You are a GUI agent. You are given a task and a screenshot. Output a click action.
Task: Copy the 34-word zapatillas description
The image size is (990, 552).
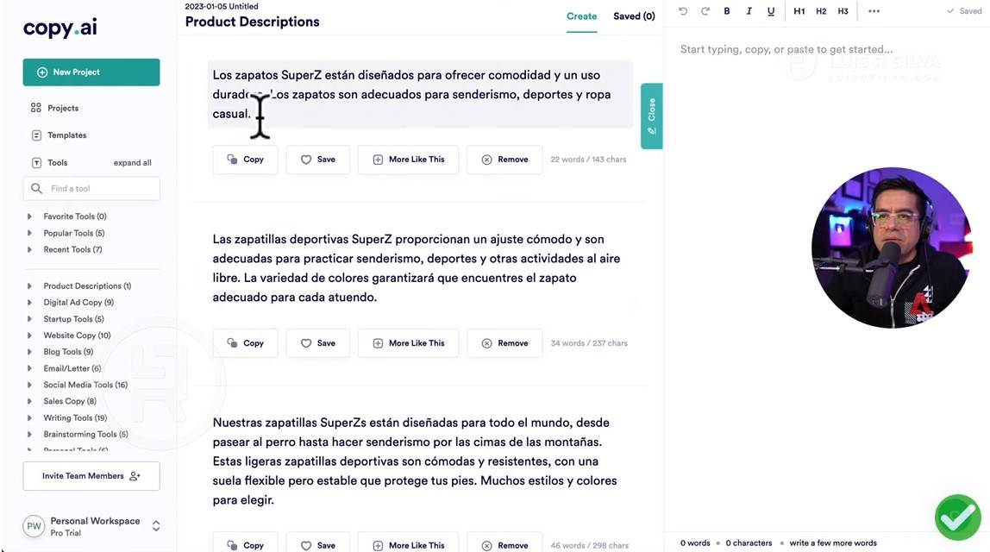click(245, 343)
